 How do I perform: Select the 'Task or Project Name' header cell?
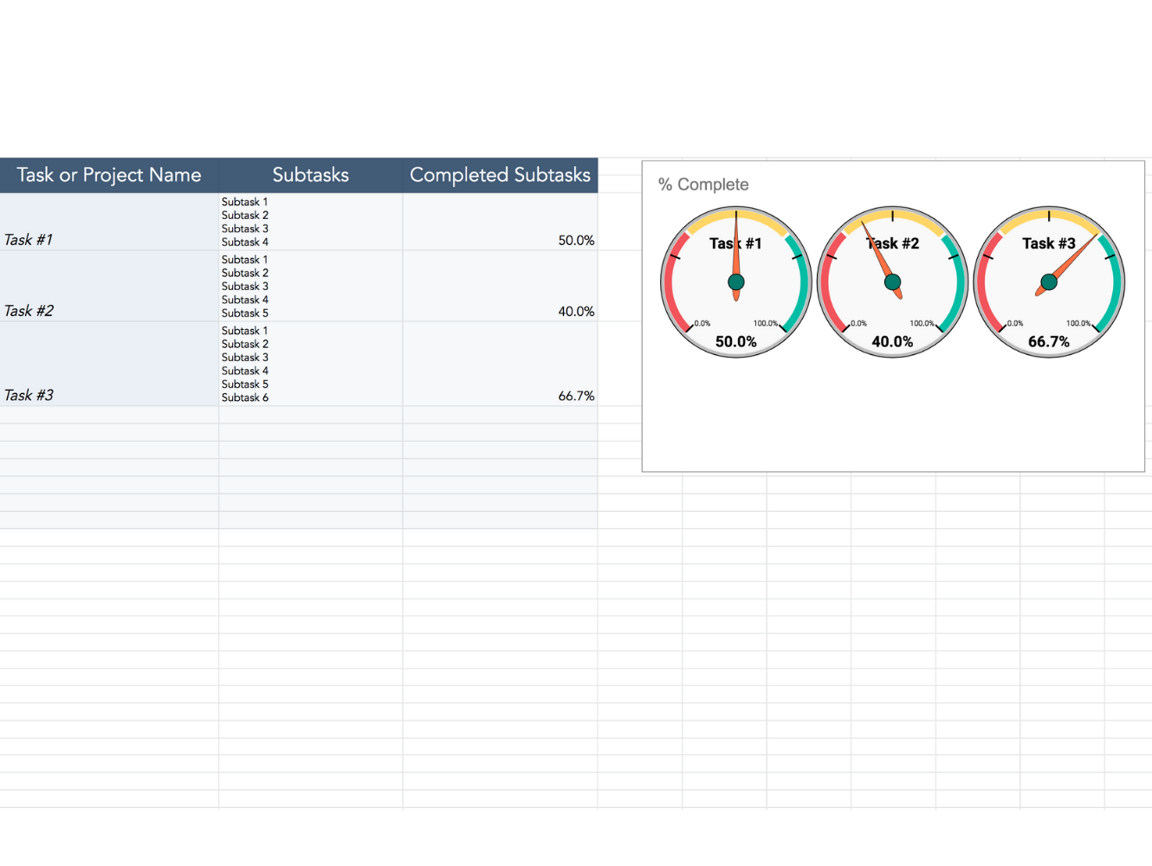click(x=109, y=175)
